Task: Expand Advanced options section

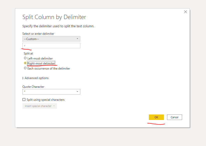Action: coord(35,78)
